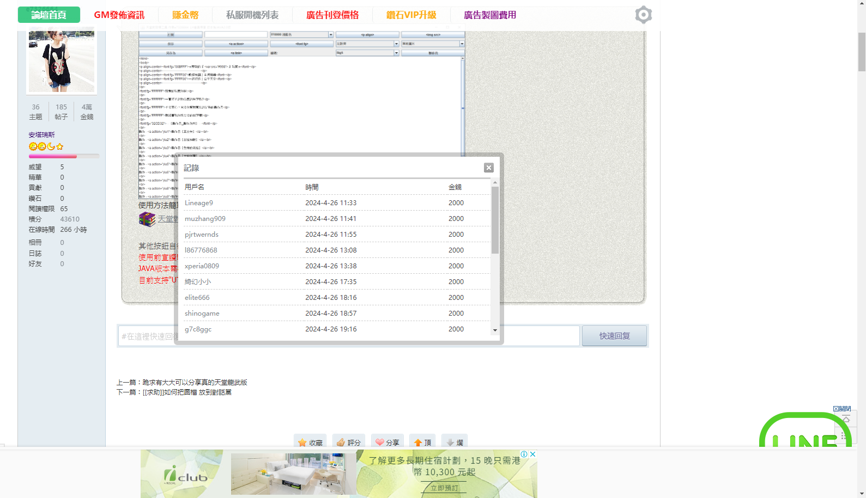Open the 廣告製圖費用 menu item
Image resolution: width=866 pixels, height=498 pixels.
click(x=490, y=15)
